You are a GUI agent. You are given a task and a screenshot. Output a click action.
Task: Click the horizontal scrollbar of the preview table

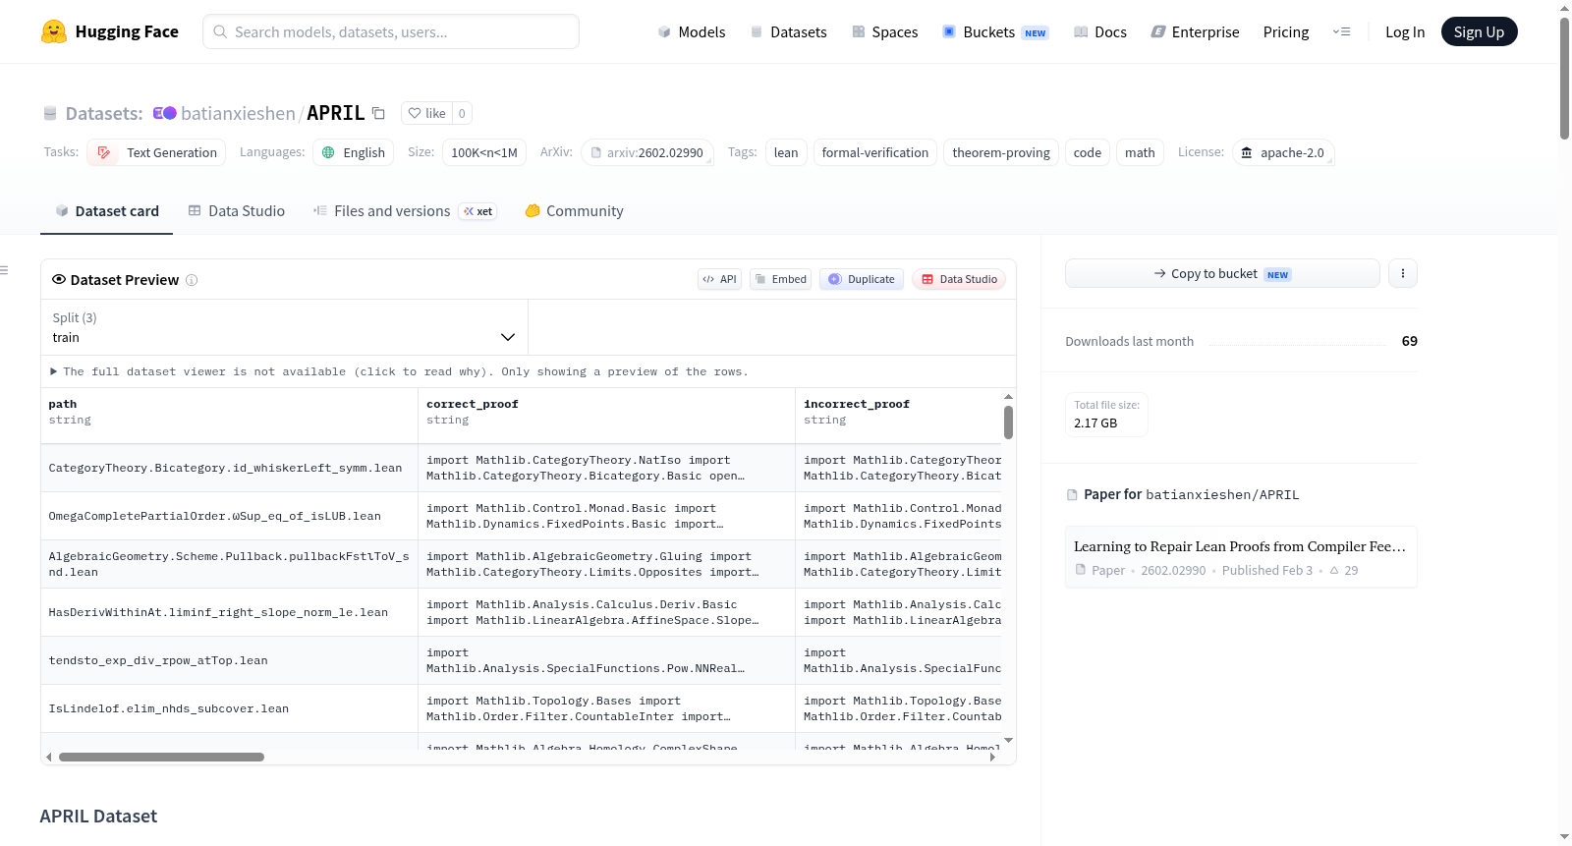161,757
